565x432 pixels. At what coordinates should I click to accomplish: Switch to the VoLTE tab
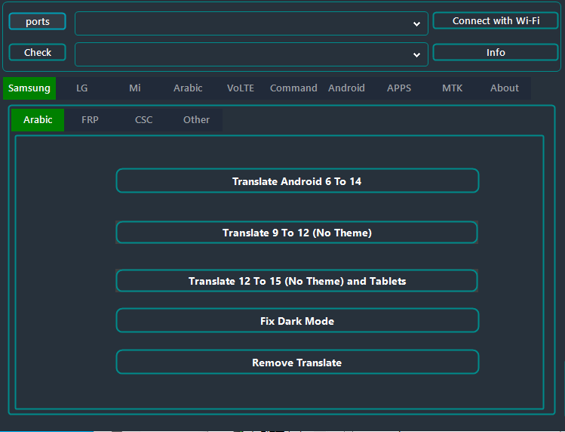[241, 88]
